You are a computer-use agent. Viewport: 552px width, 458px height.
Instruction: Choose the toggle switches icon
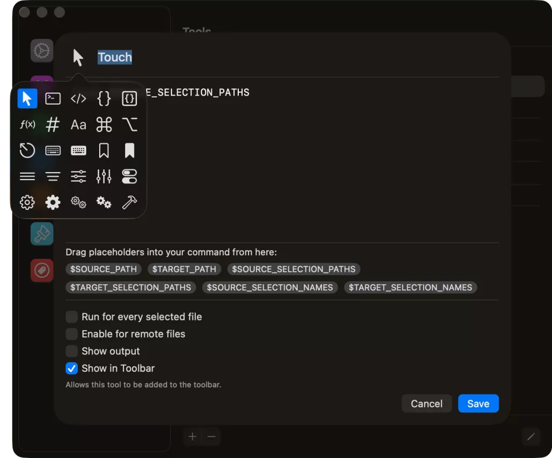[x=129, y=176]
